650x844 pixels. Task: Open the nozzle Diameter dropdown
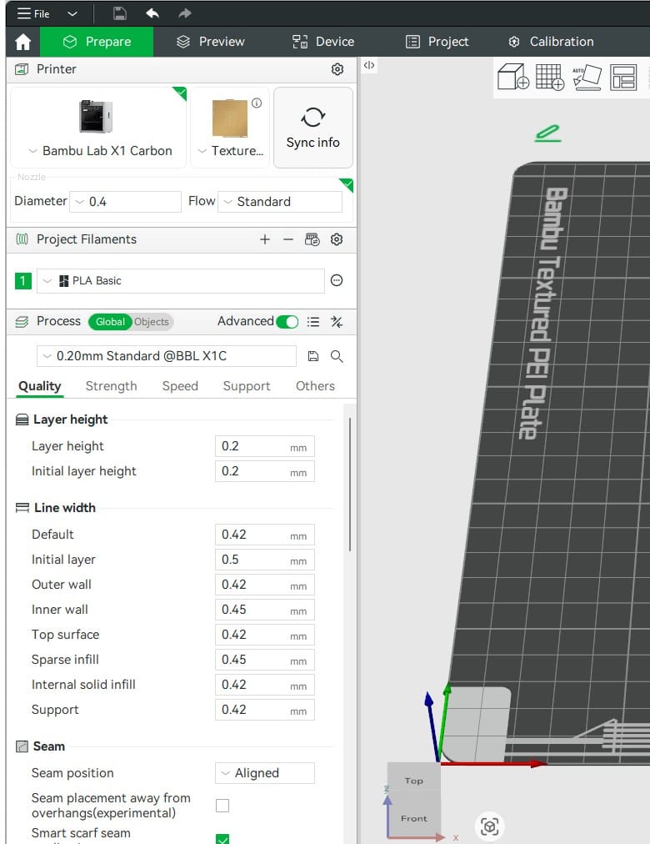point(125,201)
